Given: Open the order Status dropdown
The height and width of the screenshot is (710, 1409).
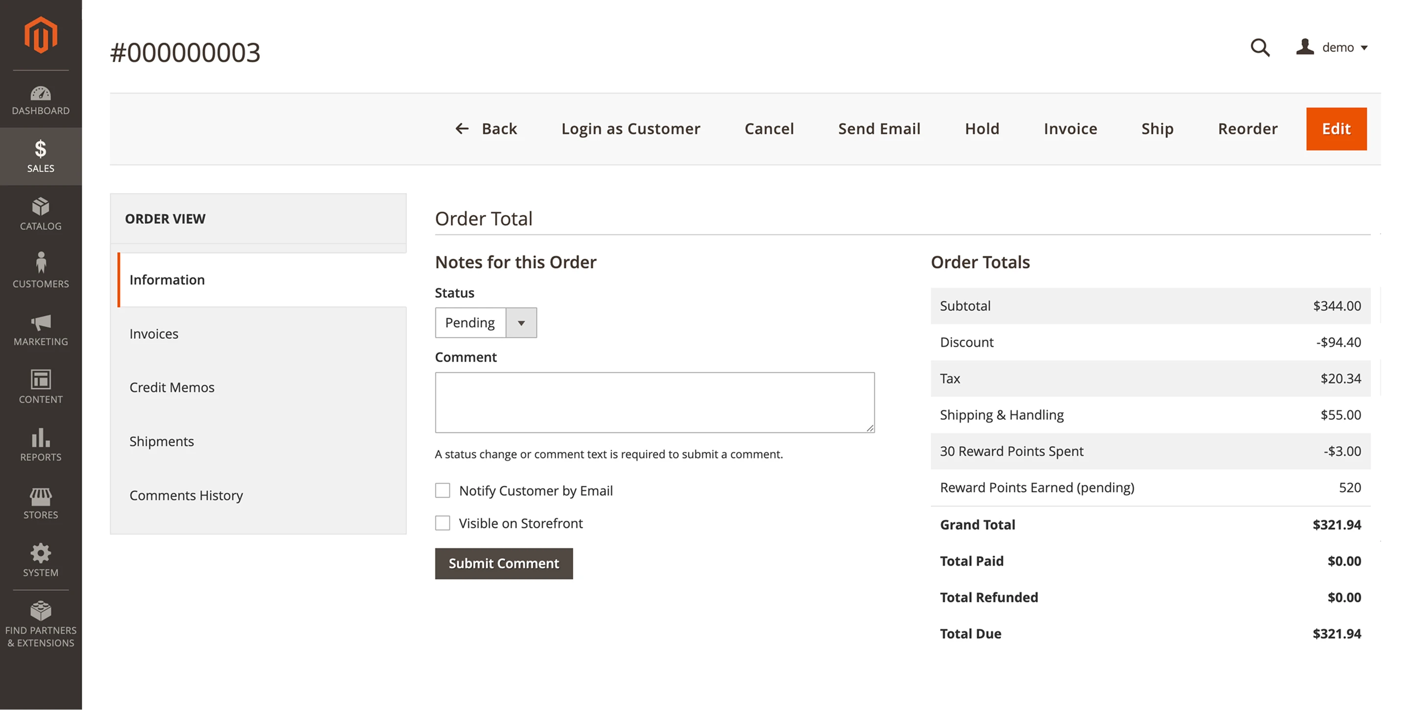Looking at the screenshot, I should pyautogui.click(x=520, y=322).
